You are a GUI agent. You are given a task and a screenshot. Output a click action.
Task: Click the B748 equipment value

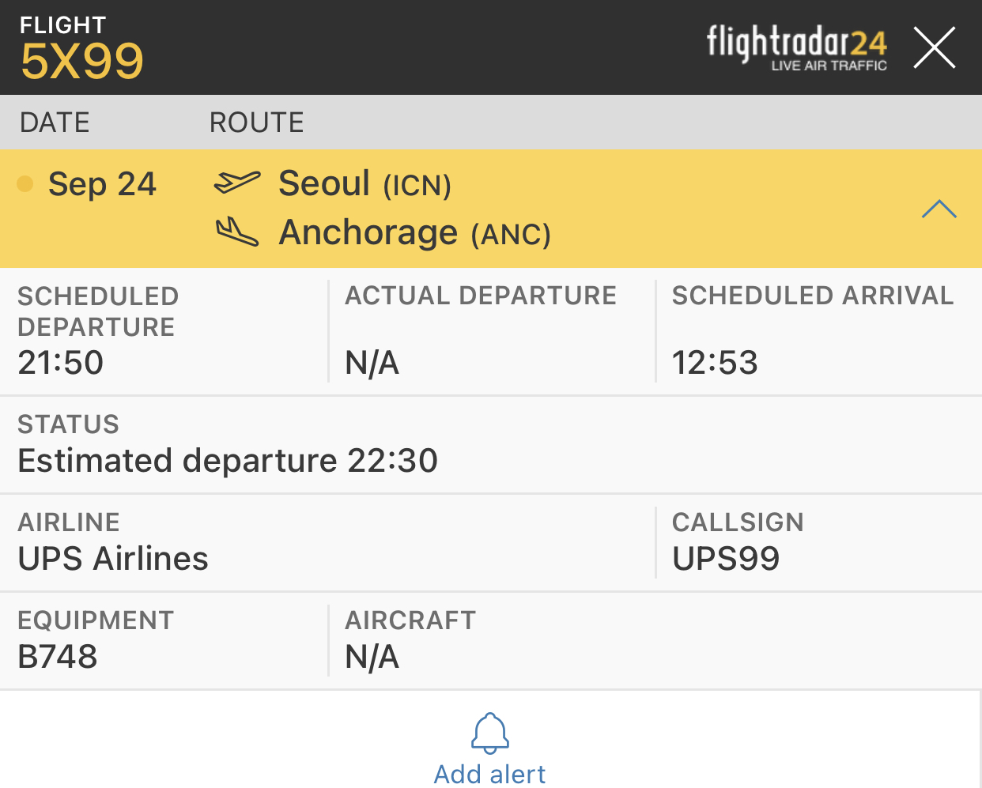(58, 657)
